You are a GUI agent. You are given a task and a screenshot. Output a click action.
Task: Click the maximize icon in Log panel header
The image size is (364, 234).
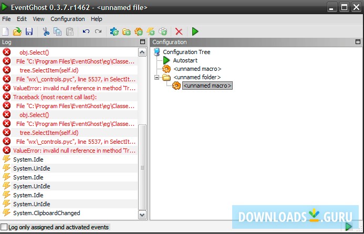click(x=142, y=42)
